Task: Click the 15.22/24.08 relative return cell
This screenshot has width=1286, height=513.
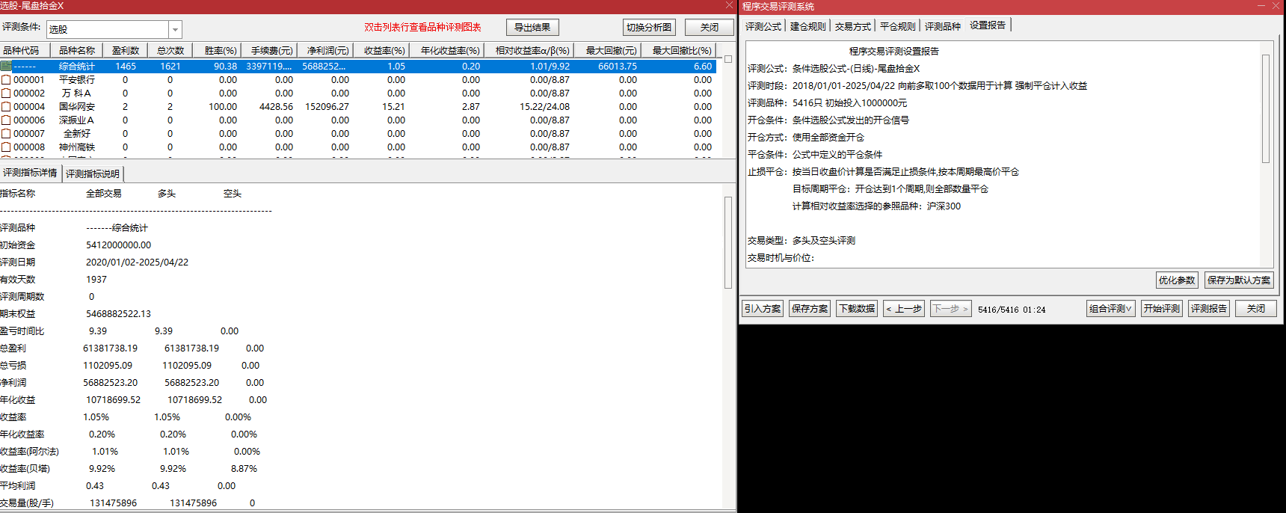Action: click(544, 107)
